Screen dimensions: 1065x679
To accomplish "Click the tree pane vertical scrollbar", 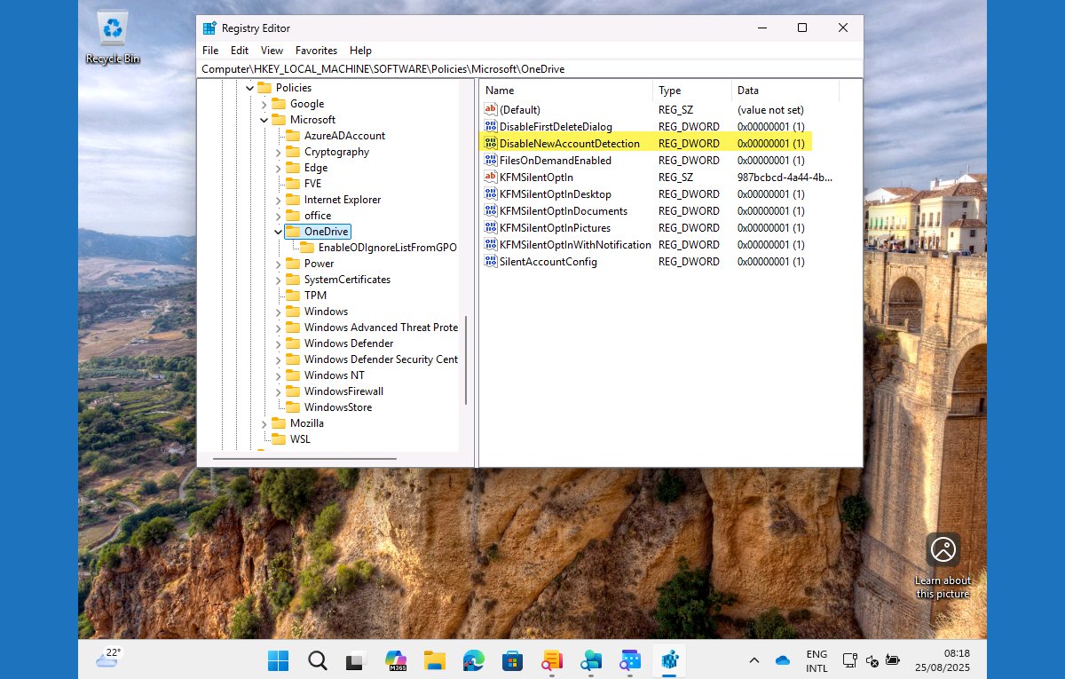I will point(466,359).
